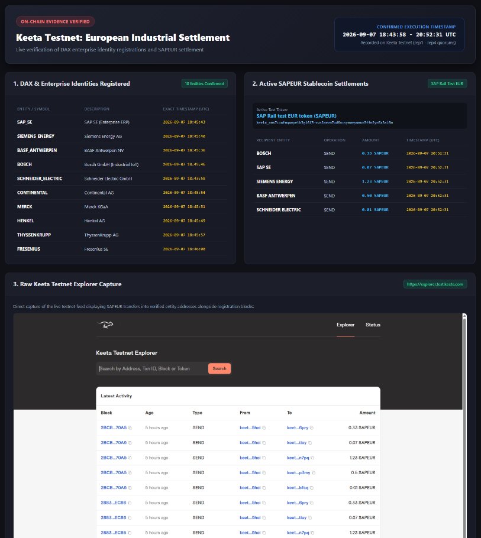Click the SAP Rail Test EUR badge
This screenshot has width=481, height=538.
(x=447, y=84)
